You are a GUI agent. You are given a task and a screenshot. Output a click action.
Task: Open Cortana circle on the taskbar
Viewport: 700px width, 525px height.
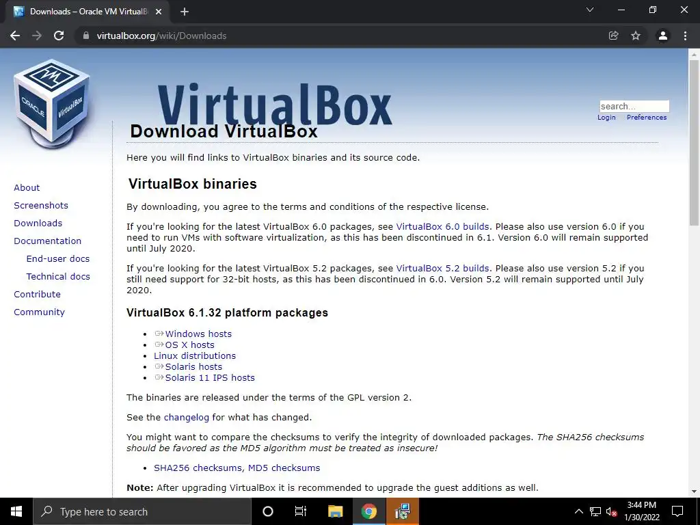[x=268, y=511]
